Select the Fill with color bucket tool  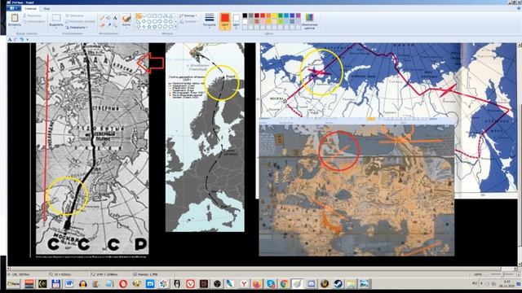(x=108, y=18)
